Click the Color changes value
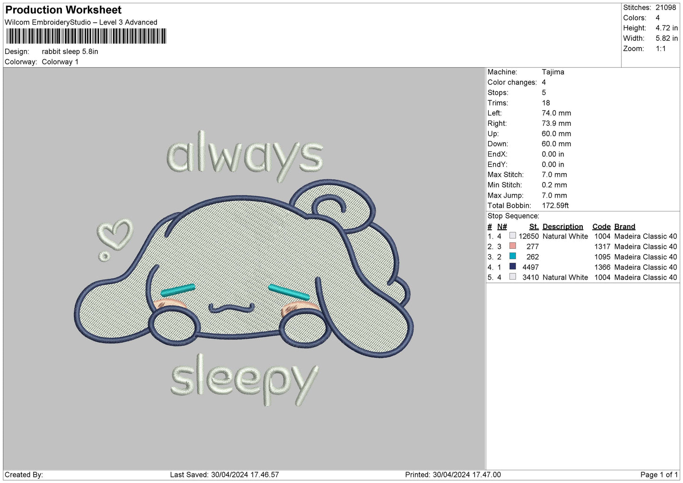Screen dimensions: 683x483 coord(544,82)
